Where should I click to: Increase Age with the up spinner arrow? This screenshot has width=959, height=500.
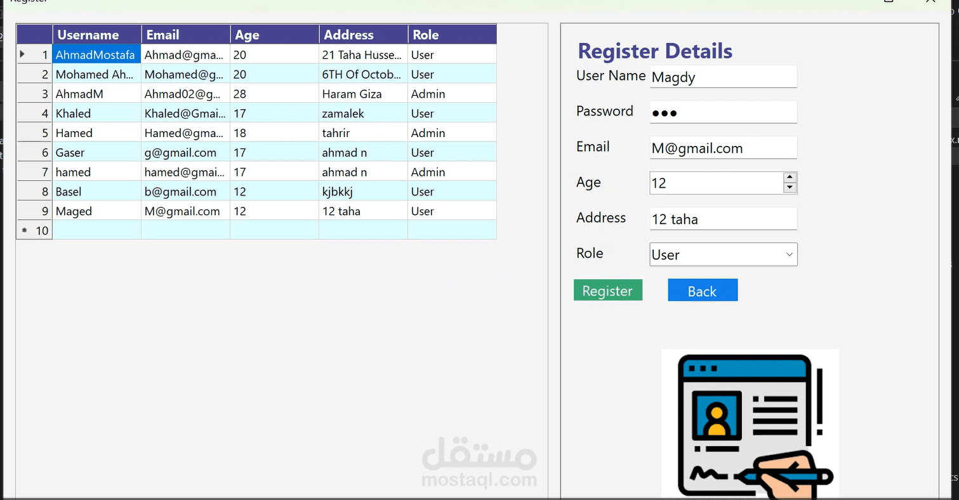coord(790,178)
